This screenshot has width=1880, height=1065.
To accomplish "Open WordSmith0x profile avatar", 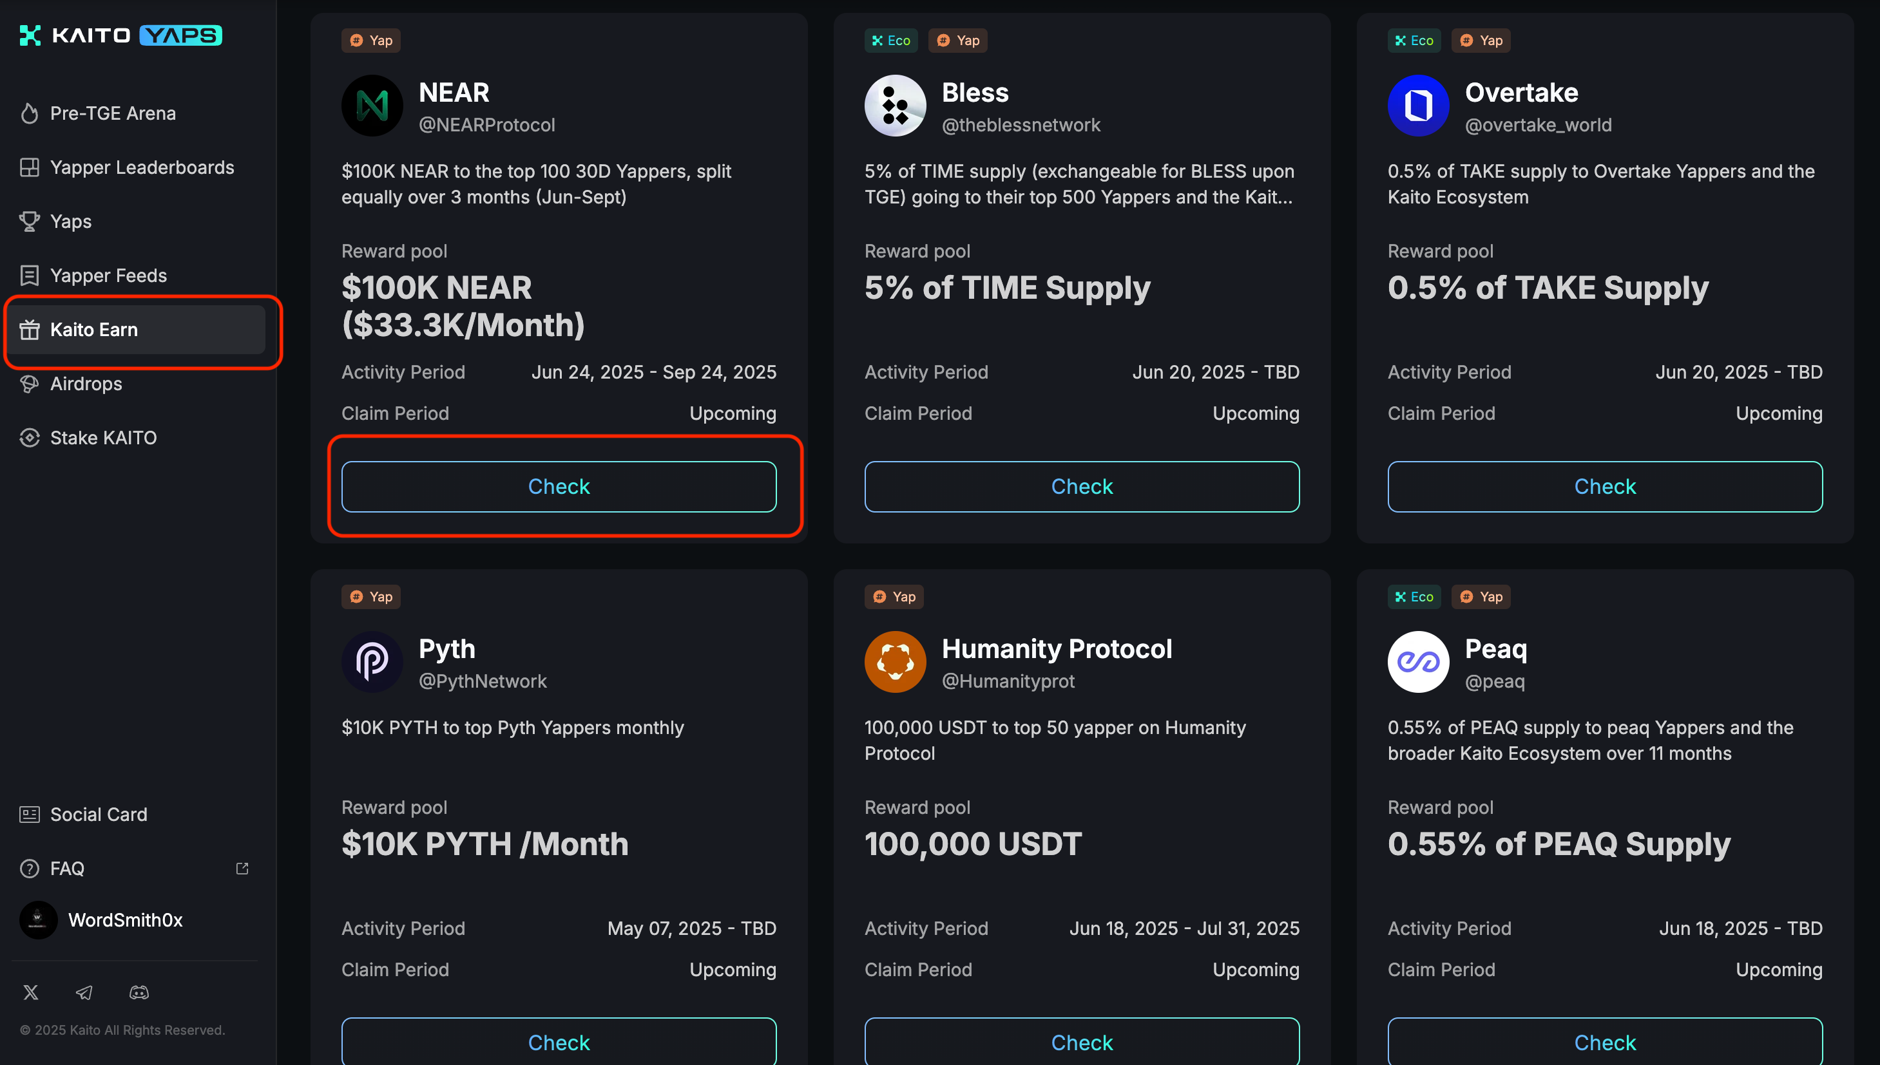I will [x=38, y=919].
